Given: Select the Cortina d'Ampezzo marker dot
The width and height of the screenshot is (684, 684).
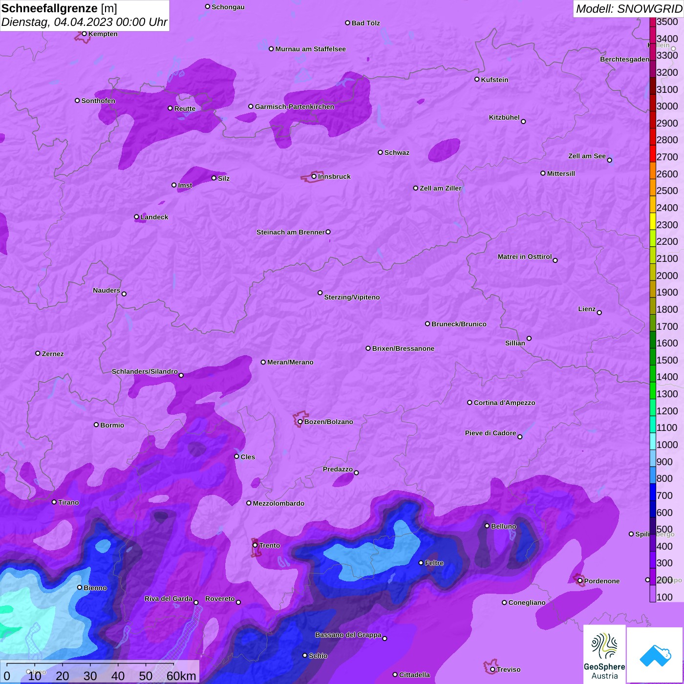Looking at the screenshot, I should pyautogui.click(x=470, y=403).
